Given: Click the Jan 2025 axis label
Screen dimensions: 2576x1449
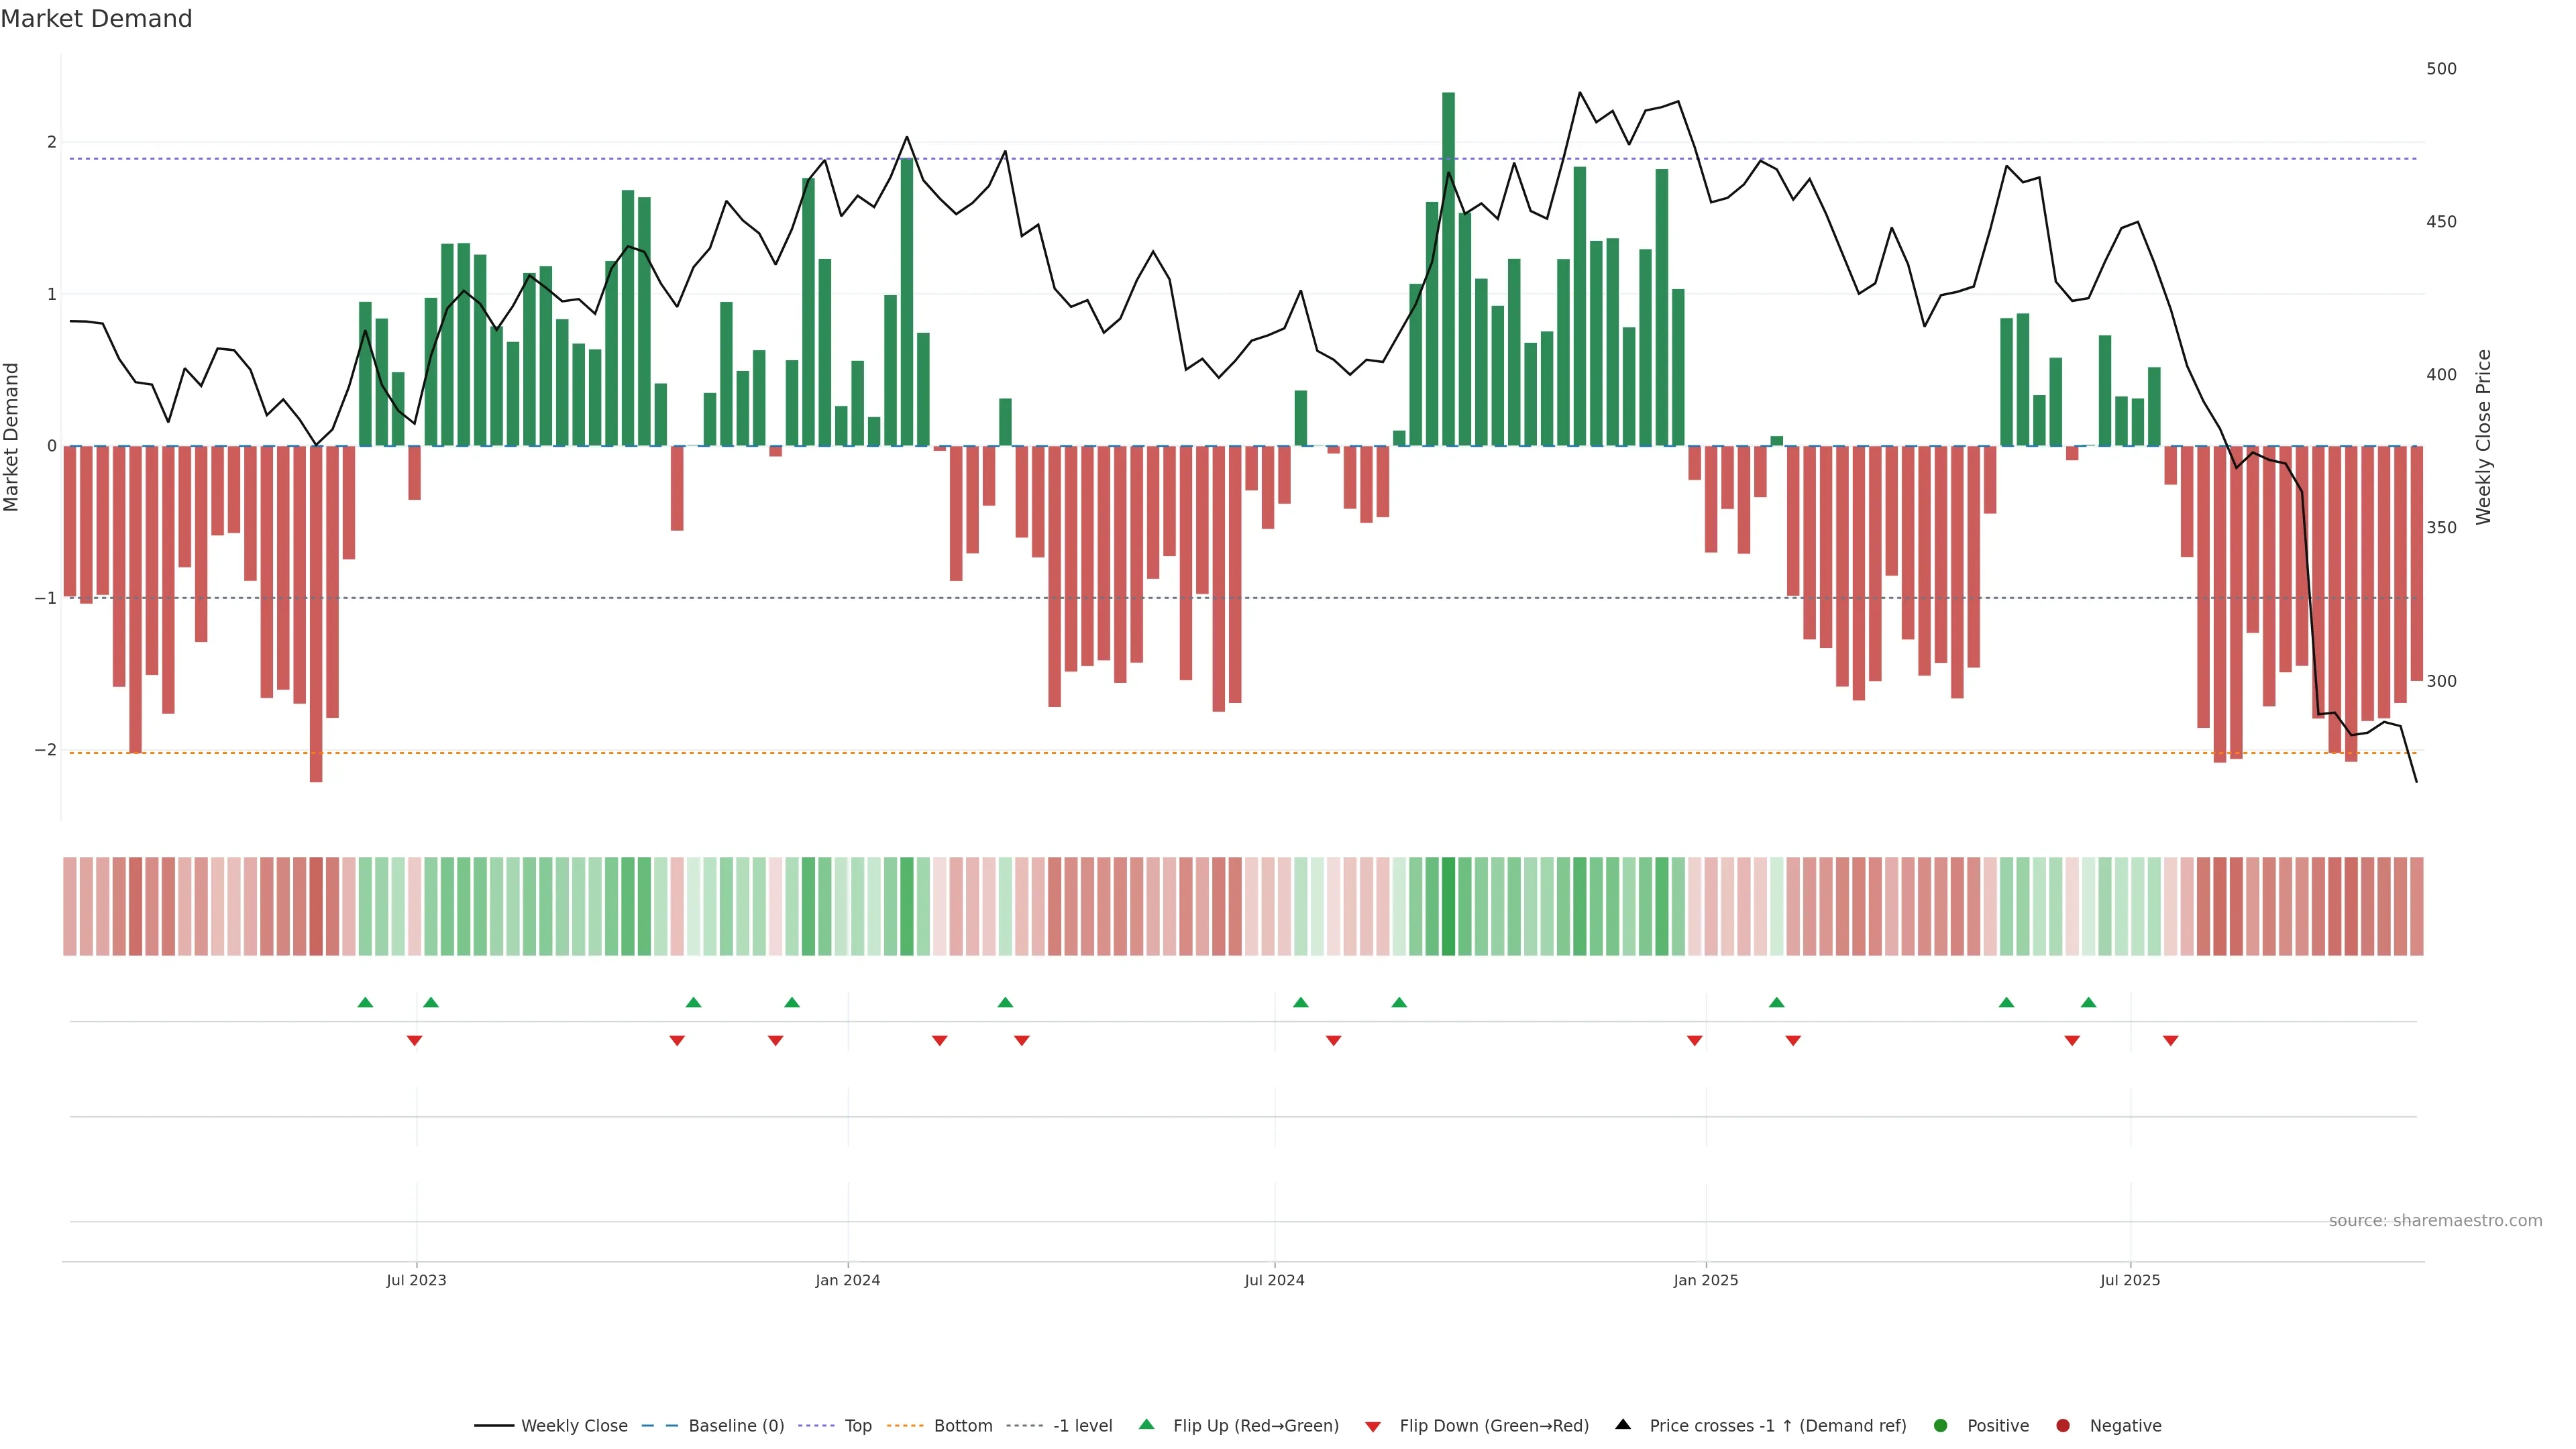Looking at the screenshot, I should tap(1705, 1280).
